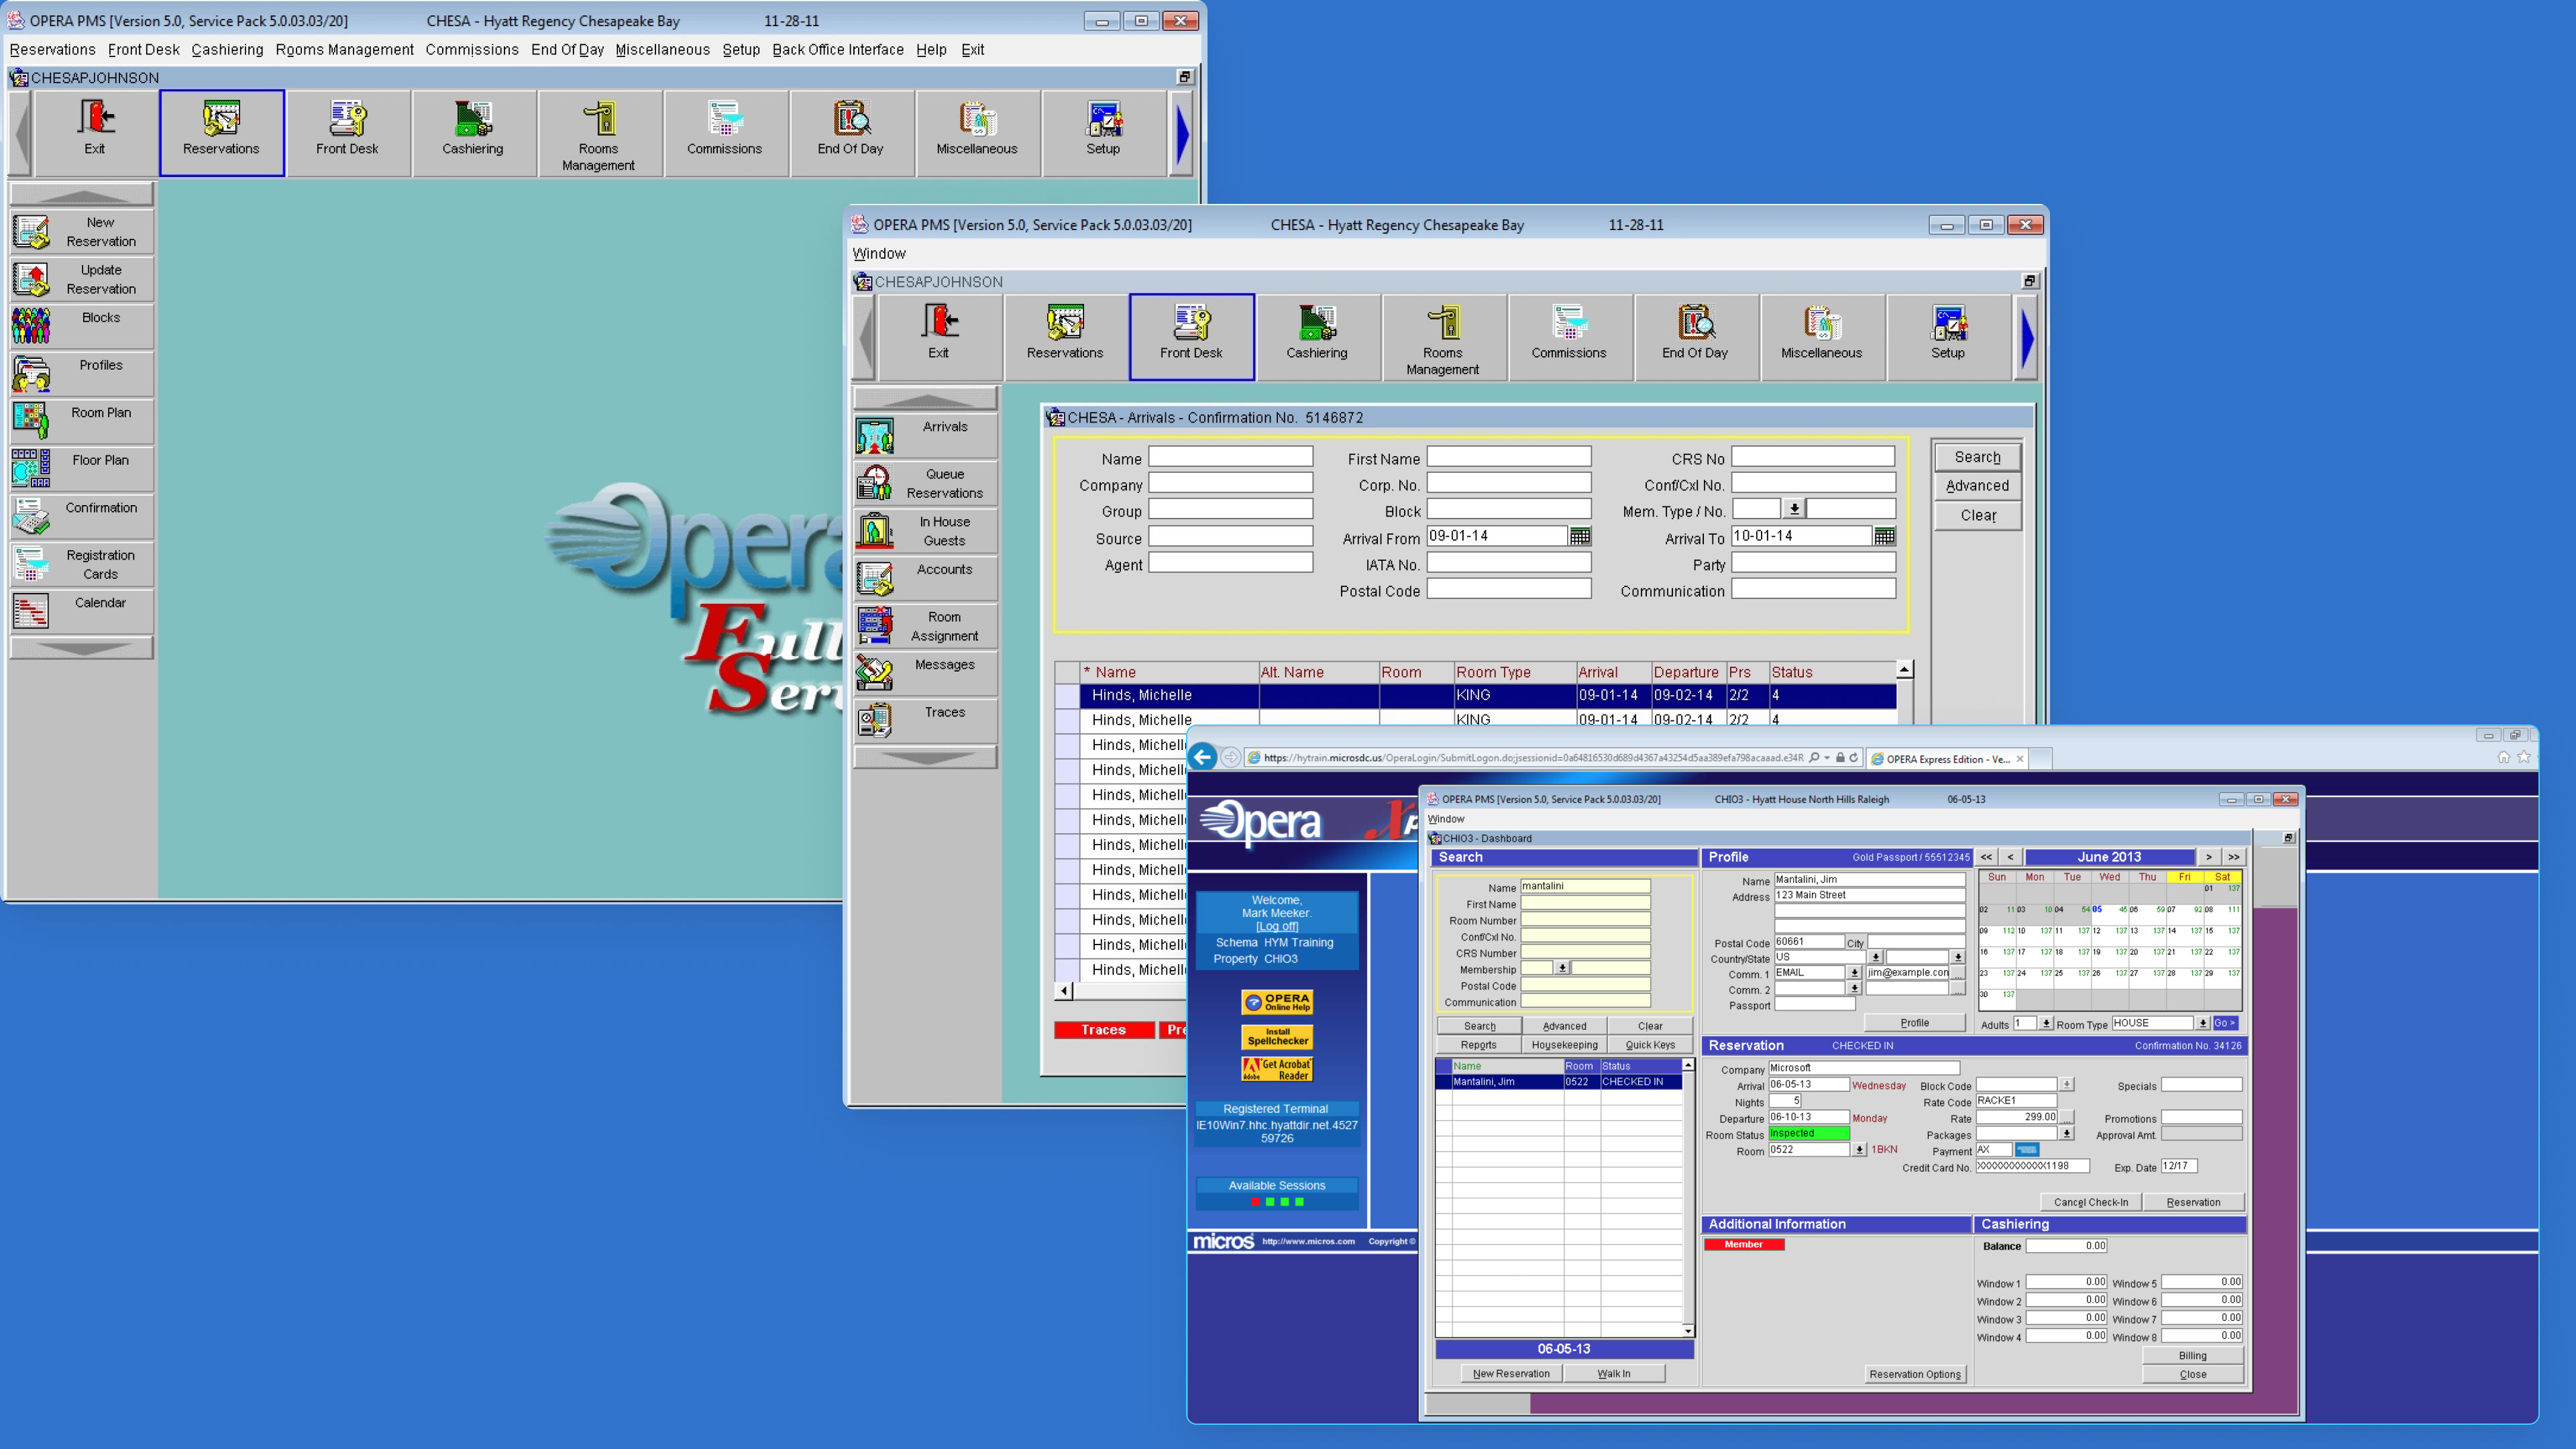Open the Help menu in the back window
Image resolution: width=2576 pixels, height=1449 pixels.
[x=931, y=49]
